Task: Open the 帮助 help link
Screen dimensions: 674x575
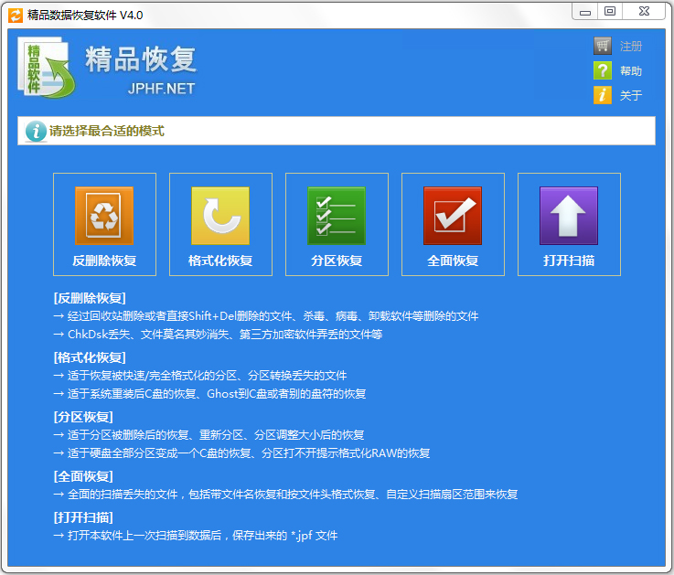Action: [631, 71]
